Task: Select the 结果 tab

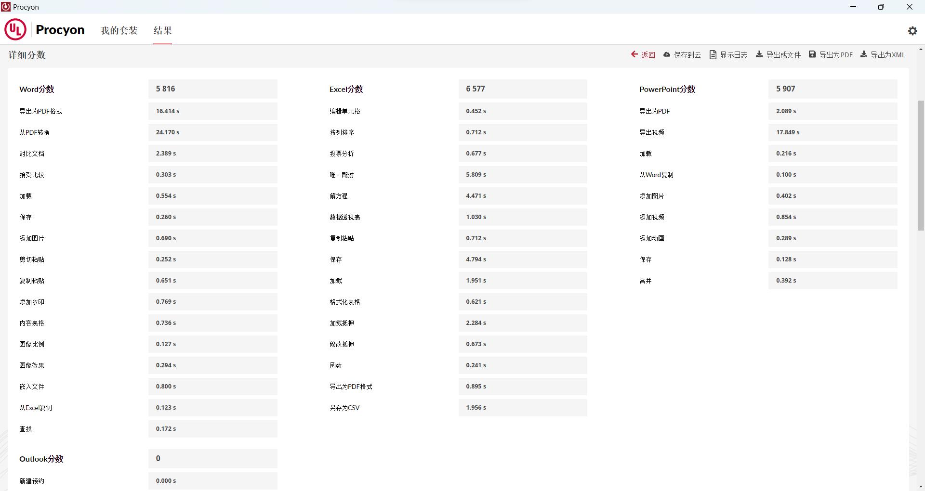Action: tap(162, 30)
